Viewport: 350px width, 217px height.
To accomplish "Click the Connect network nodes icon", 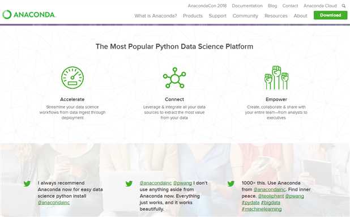I will point(174,78).
